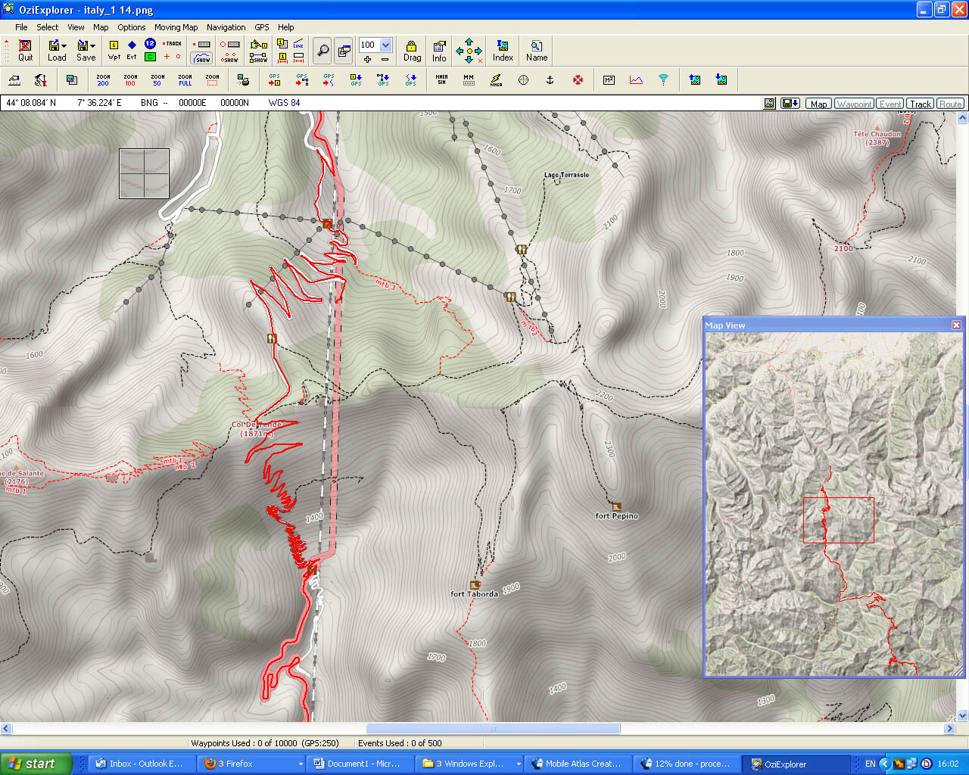Open the Navigation menu
969x775 pixels.
(x=226, y=27)
